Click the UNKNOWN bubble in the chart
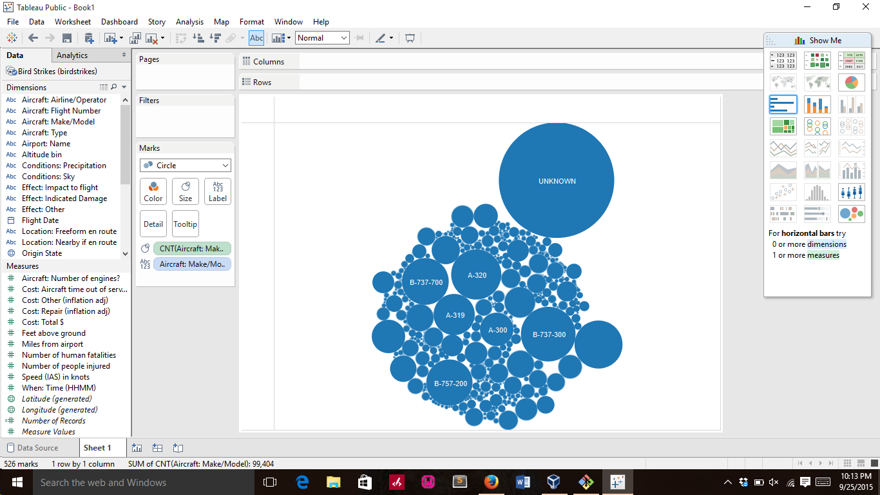The height and width of the screenshot is (495, 880). pos(557,181)
